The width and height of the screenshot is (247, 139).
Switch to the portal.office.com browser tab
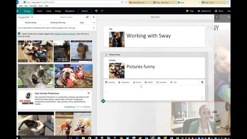tap(140, 2)
